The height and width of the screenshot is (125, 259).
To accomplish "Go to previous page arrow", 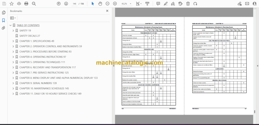I will pyautogui.click(x=59, y=4).
